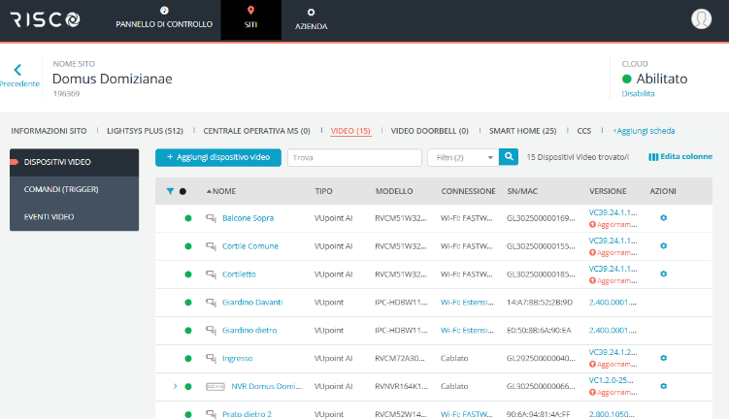
Task: Click the filter funnel icon in table header
Action: (x=171, y=191)
